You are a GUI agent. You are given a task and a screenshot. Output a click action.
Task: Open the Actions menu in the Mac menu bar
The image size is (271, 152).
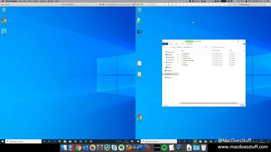[x=36, y=1]
